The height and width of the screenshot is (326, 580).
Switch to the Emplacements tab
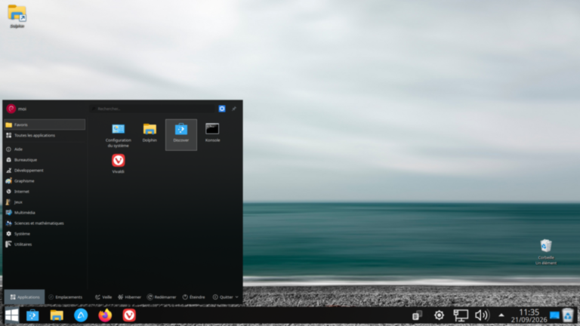(x=66, y=297)
